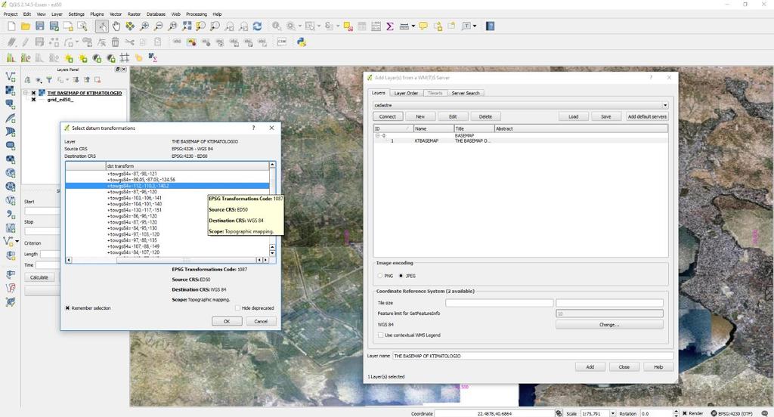Enable the Hide deprecated checkbox

(237, 308)
